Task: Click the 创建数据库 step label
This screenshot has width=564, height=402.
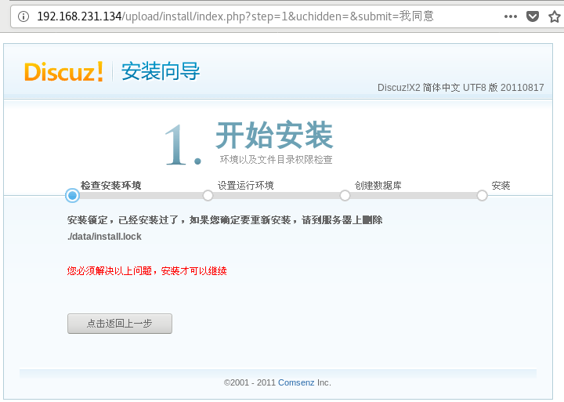Action: point(378,186)
